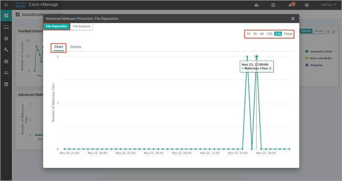Open the Tools wrench in the sidebar

click(6, 50)
